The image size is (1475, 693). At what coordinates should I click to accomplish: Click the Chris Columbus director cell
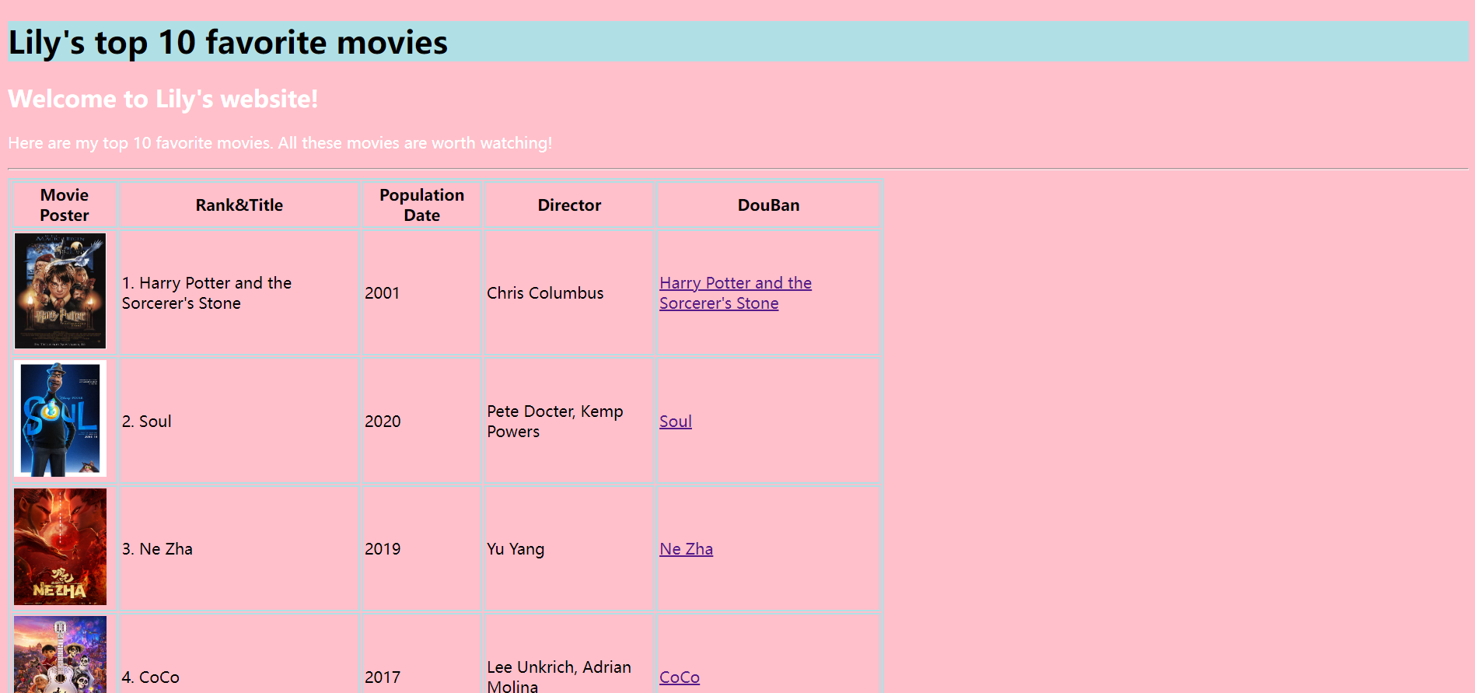pyautogui.click(x=569, y=293)
